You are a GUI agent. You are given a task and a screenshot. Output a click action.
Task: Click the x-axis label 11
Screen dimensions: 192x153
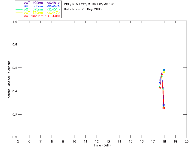(x=85, y=141)
